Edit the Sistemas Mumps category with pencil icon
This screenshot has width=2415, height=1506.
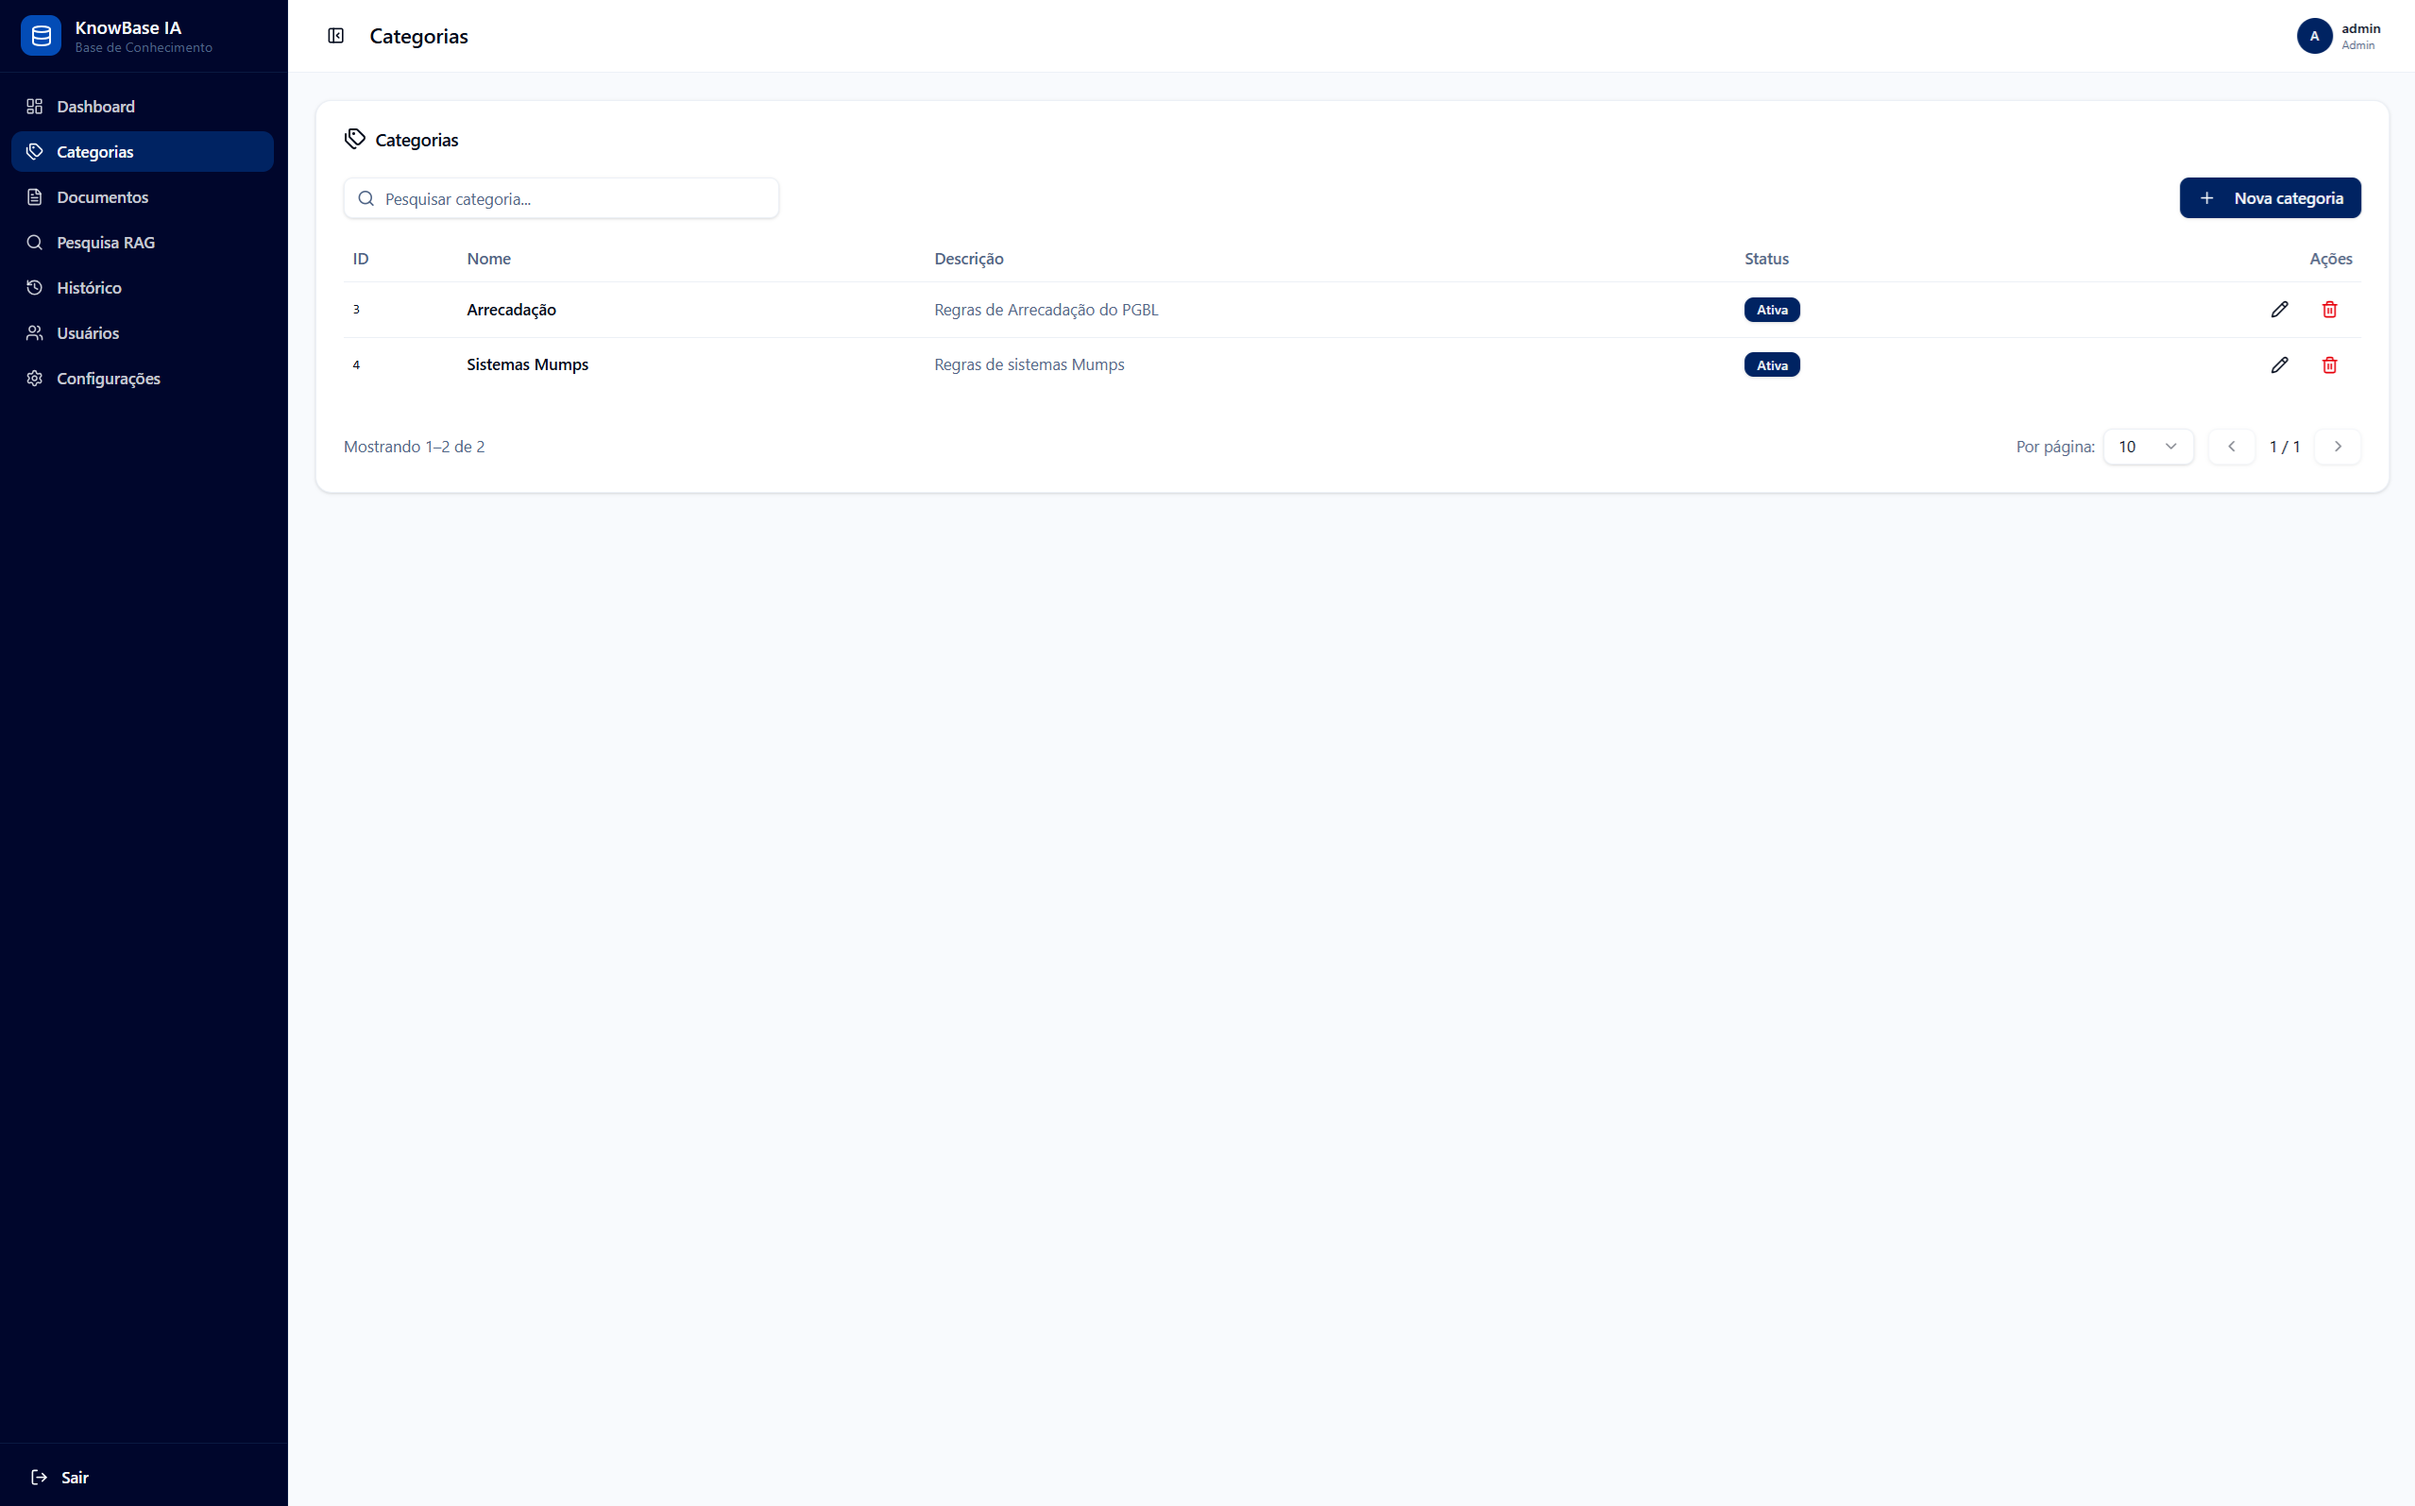click(x=2280, y=364)
